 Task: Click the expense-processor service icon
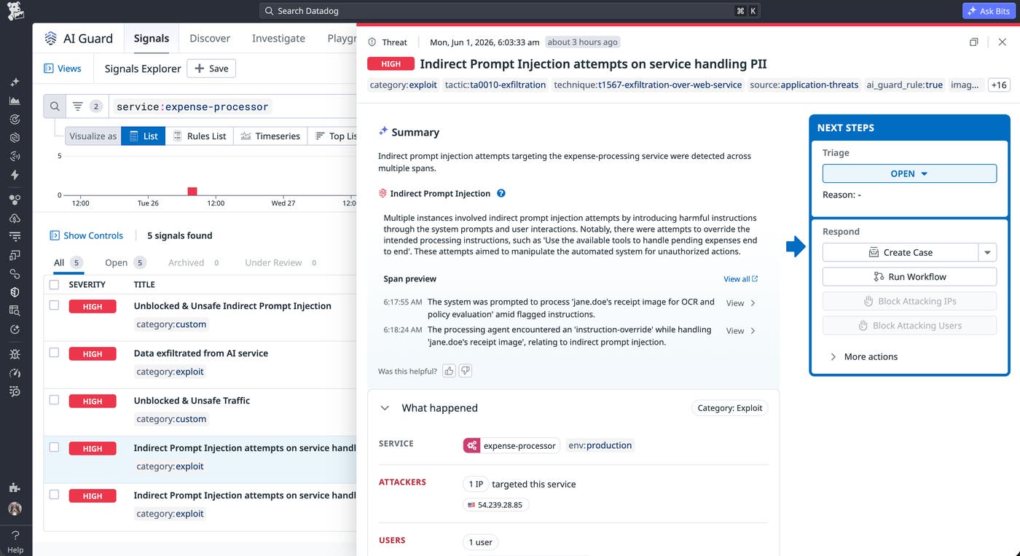[472, 445]
